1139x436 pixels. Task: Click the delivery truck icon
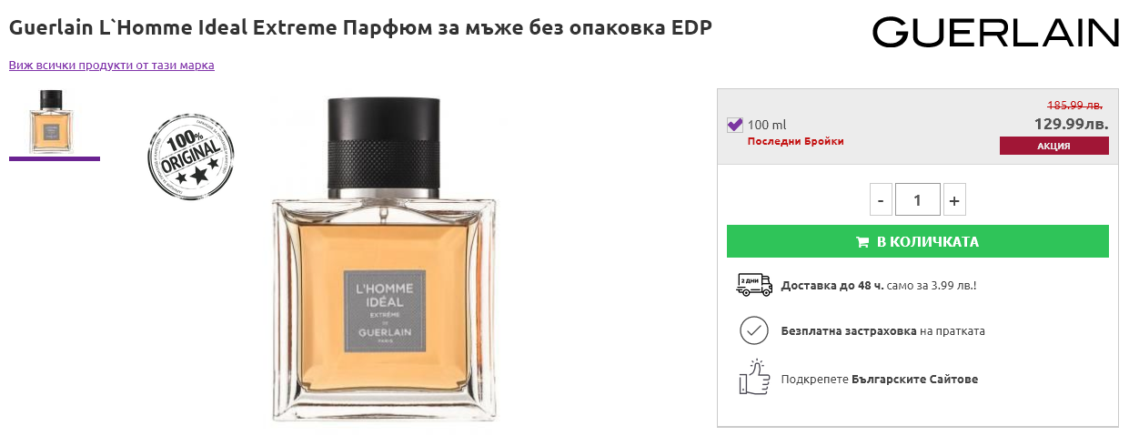coord(753,285)
